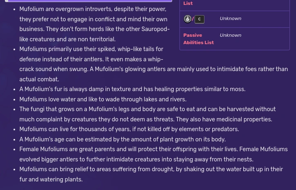
Task: Click the C keyboard key icon
Action: [200, 19]
